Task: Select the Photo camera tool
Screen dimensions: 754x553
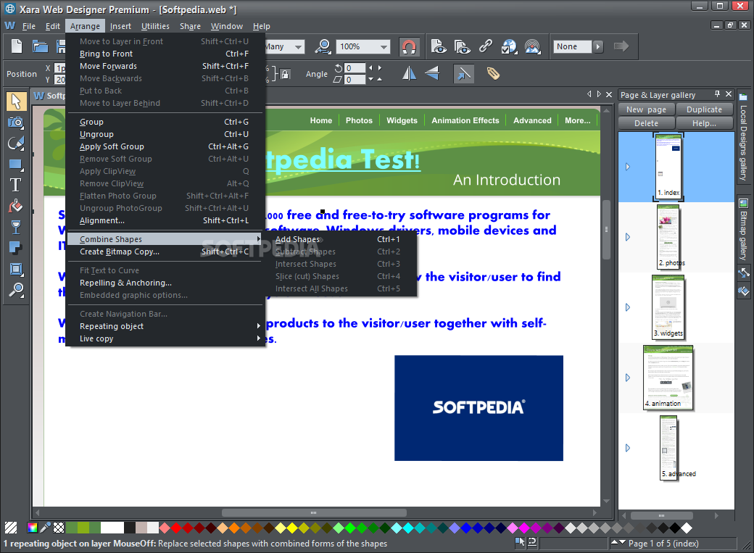Action: pos(16,122)
